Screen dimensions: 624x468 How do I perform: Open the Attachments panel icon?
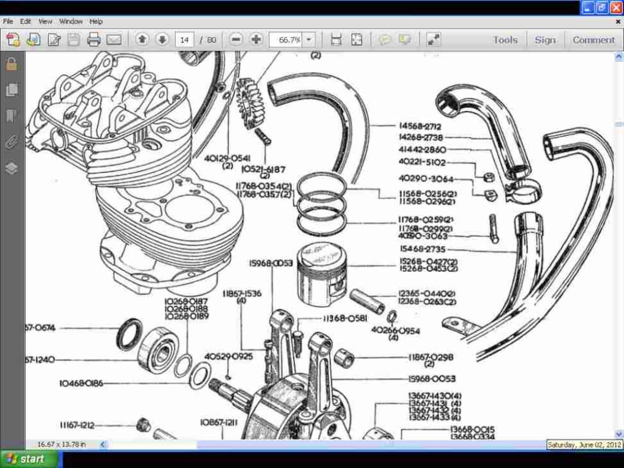coord(11,141)
